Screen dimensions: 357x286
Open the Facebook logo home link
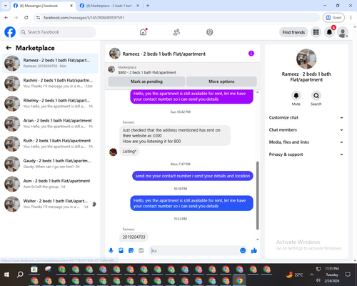point(10,32)
